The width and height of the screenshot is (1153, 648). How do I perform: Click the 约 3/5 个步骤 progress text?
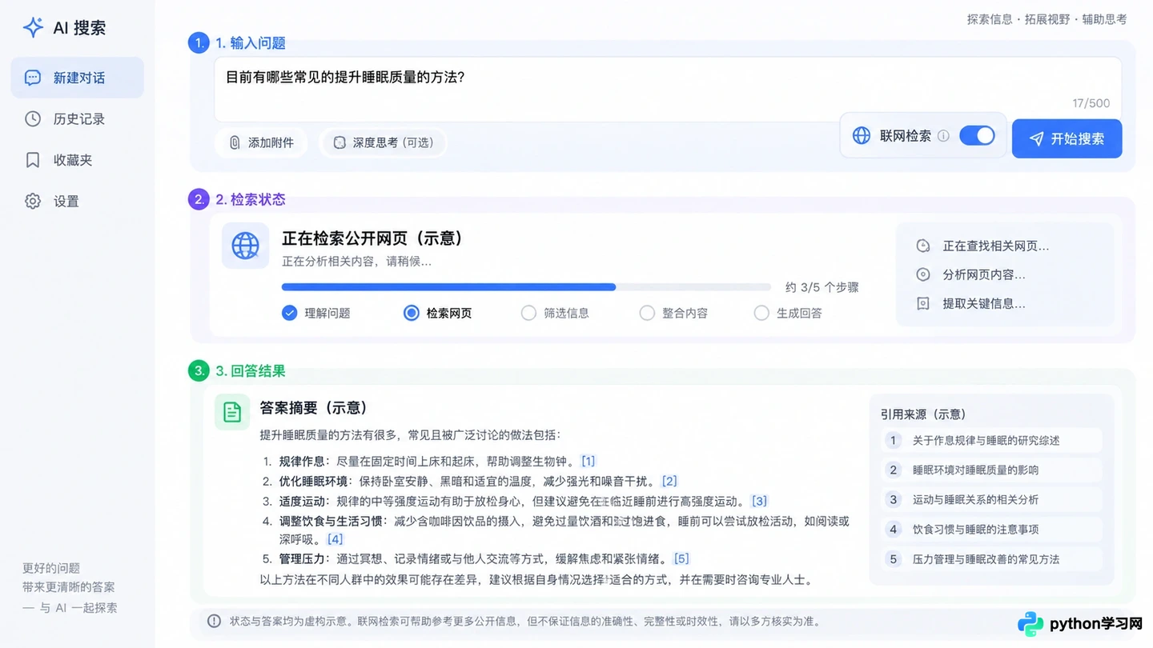coord(822,287)
